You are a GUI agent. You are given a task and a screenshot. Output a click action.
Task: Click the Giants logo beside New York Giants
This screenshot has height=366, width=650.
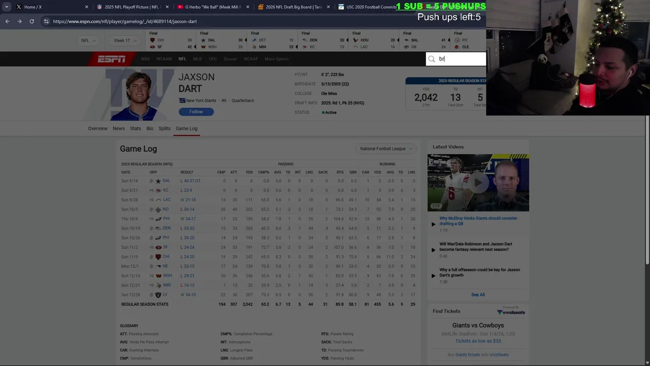(182, 101)
